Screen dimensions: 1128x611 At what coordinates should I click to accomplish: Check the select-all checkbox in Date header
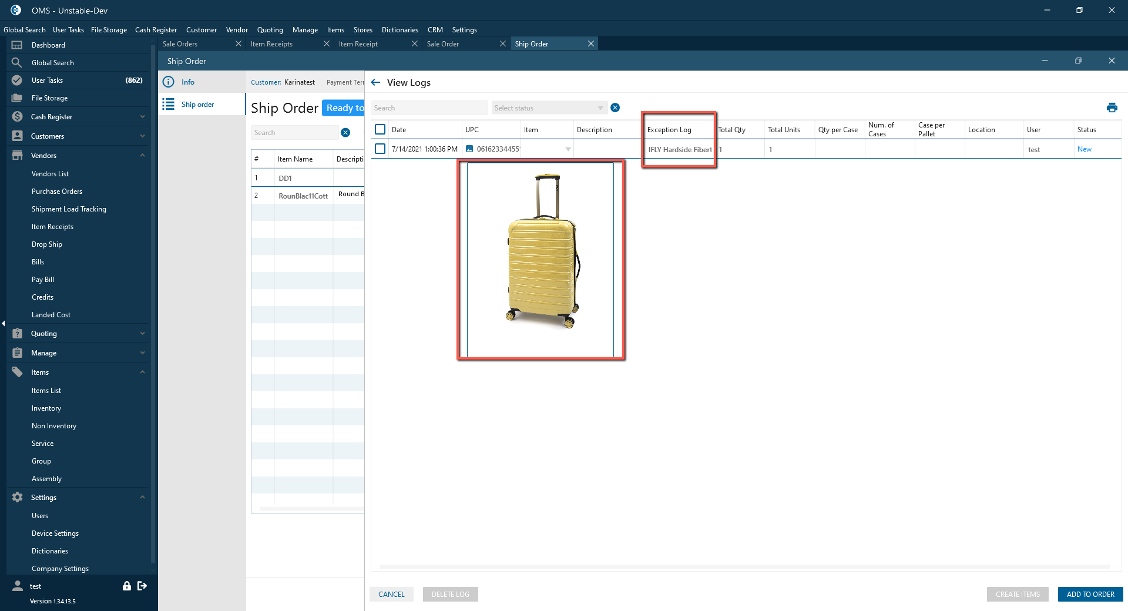(x=380, y=129)
